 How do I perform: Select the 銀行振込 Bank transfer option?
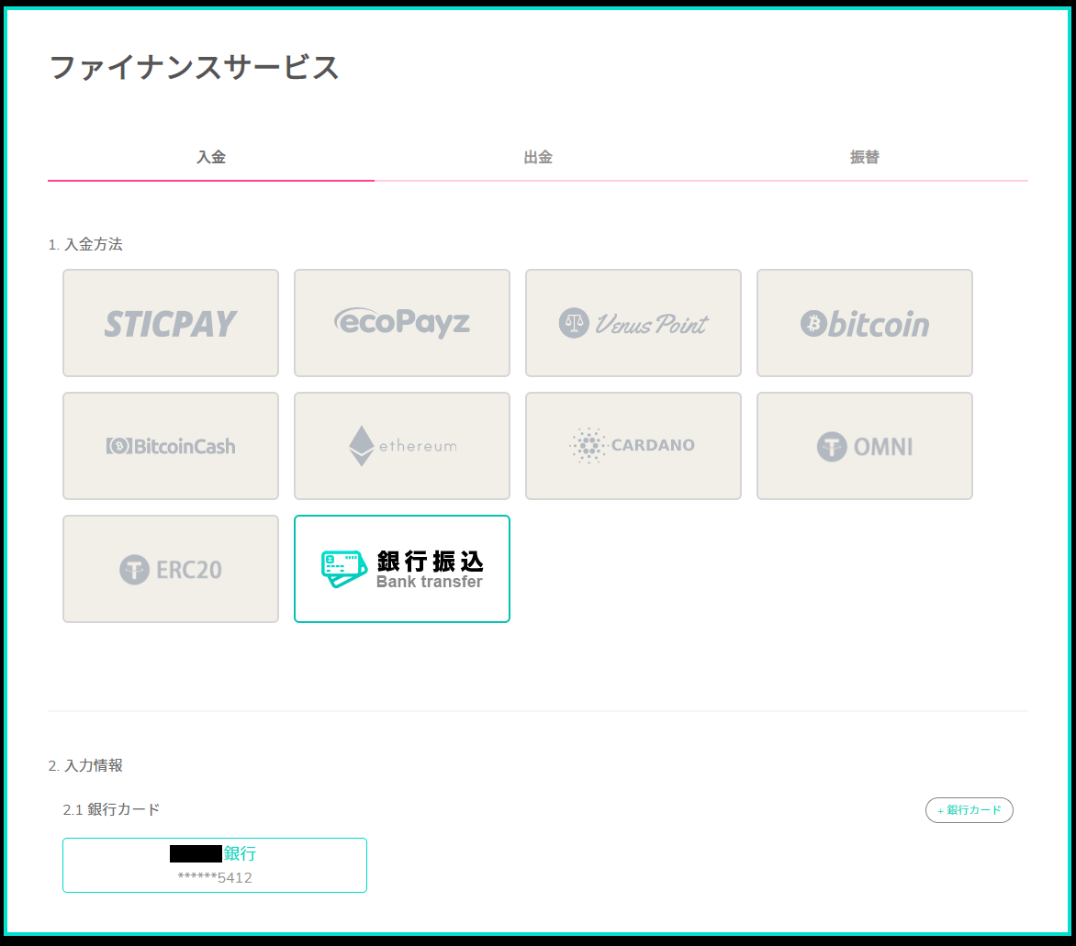tap(402, 569)
